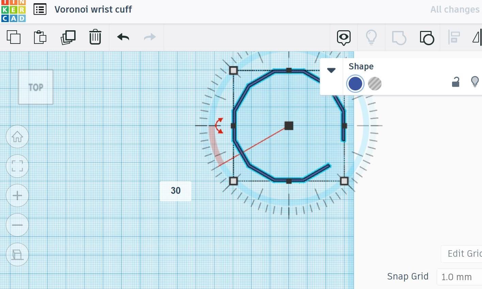Open the Align tool

(x=454, y=37)
